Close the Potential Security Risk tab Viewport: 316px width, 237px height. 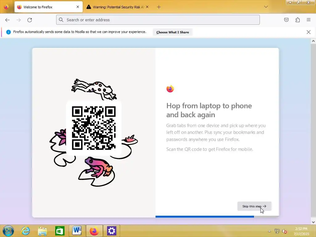[x=147, y=7]
